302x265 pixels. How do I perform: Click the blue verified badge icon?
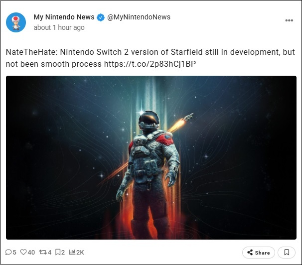[x=101, y=17]
